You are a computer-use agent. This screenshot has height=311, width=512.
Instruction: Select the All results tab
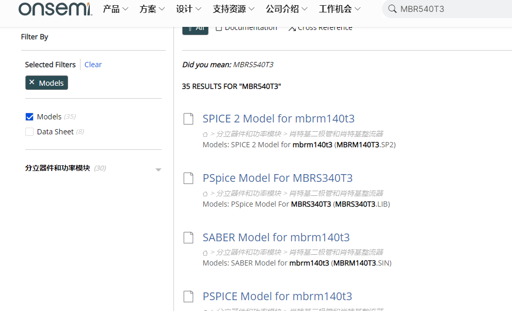pyautogui.click(x=195, y=29)
